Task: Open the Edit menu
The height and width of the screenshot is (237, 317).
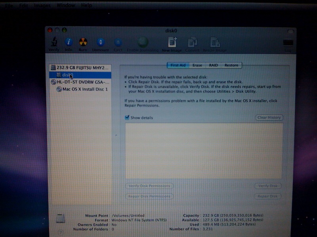Action: tap(23, 6)
